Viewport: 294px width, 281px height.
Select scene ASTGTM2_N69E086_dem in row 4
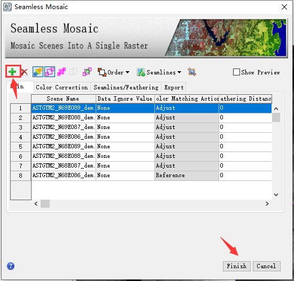click(x=64, y=137)
